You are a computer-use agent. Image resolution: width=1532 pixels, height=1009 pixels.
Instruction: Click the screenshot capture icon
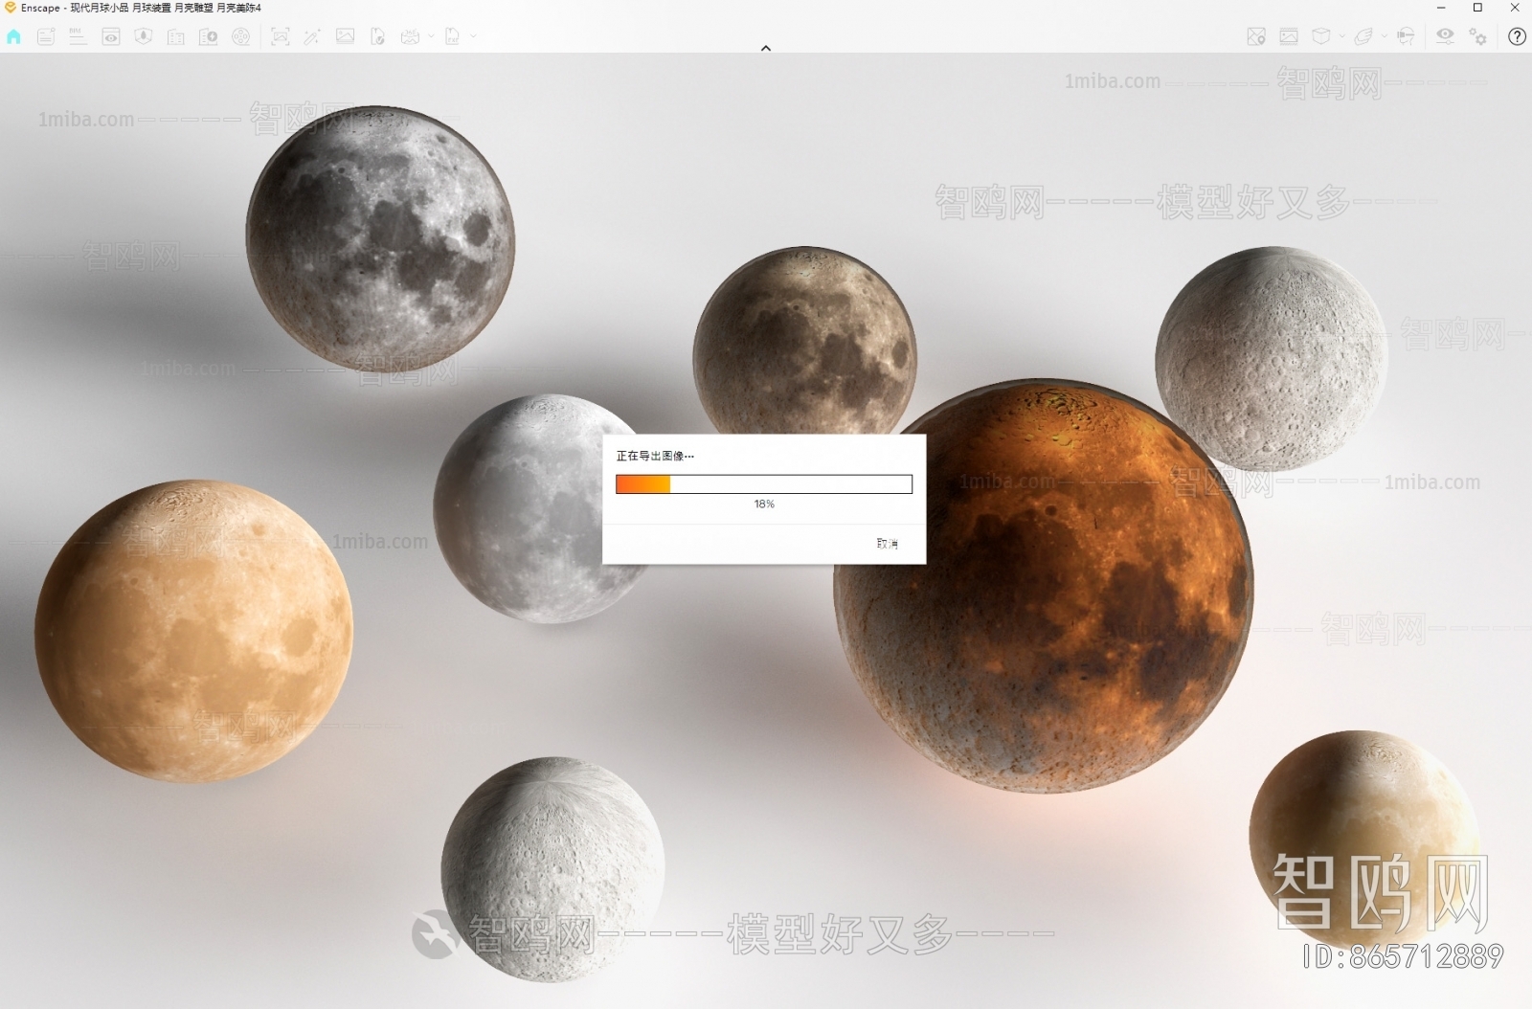click(280, 36)
